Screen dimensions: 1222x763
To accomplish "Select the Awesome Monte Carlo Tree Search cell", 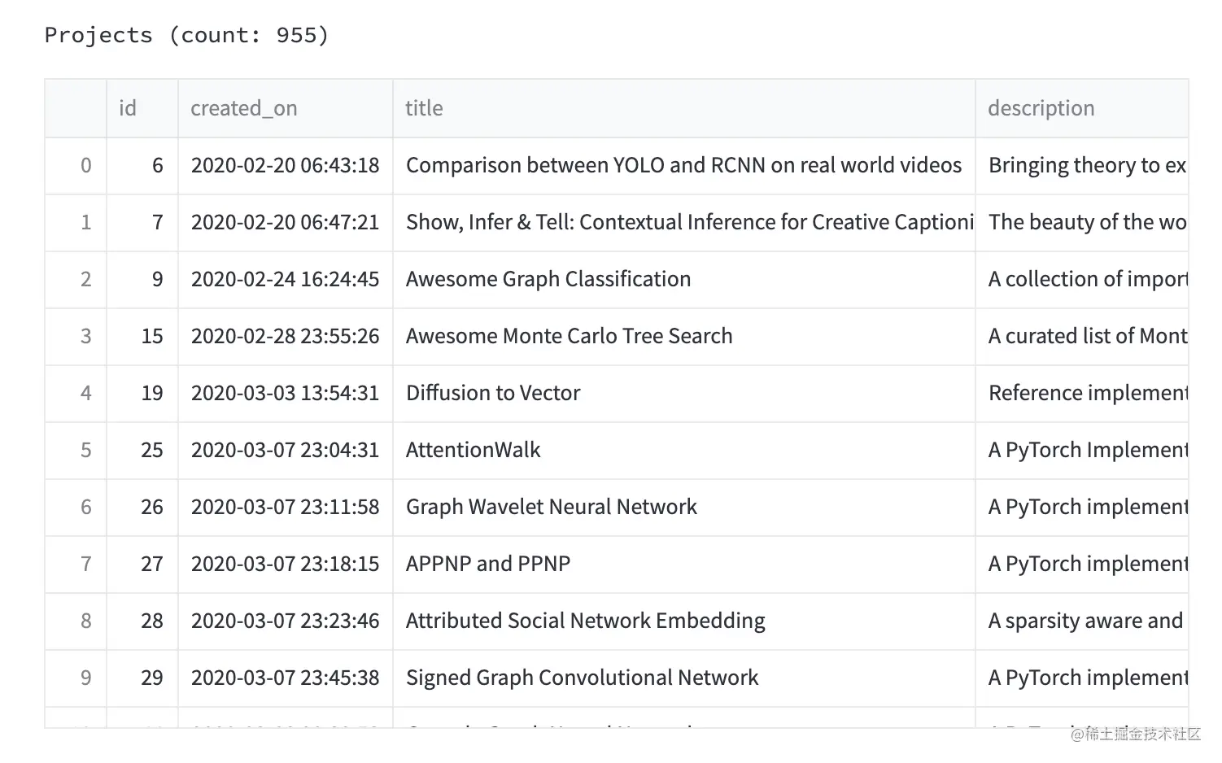I will 569,336.
